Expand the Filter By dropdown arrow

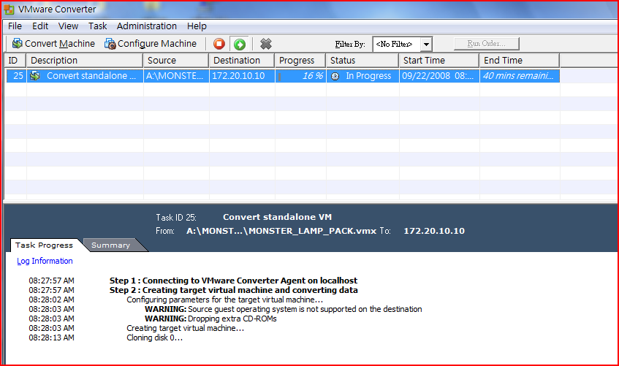[426, 45]
